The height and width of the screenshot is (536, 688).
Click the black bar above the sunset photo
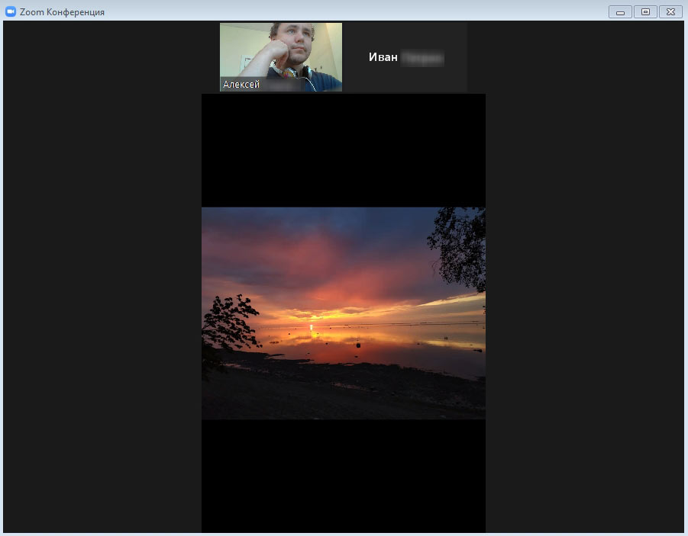[x=343, y=149]
